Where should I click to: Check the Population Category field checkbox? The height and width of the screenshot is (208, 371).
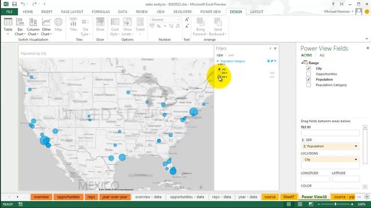(x=308, y=85)
